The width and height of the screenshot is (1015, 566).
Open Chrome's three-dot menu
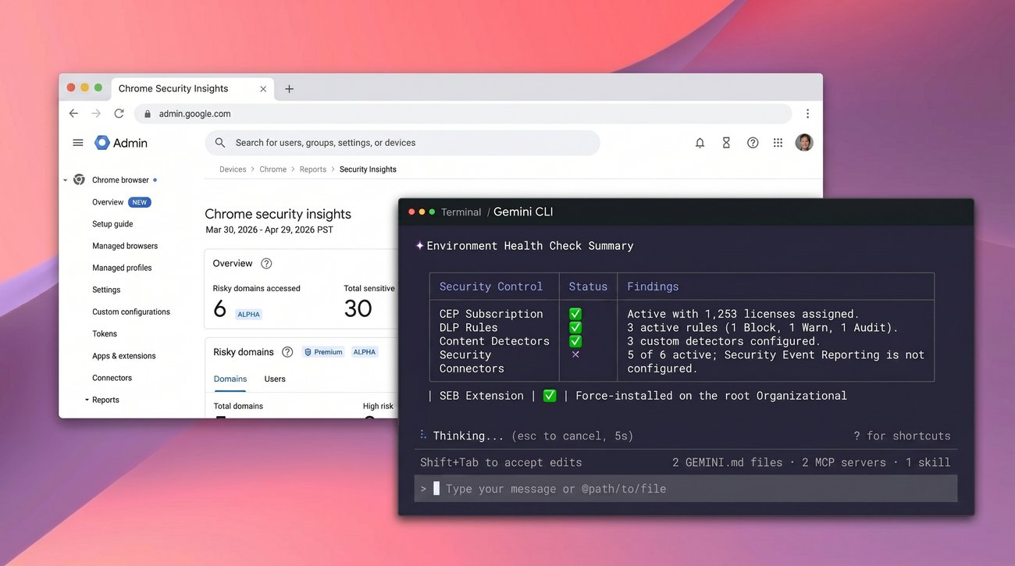point(807,113)
